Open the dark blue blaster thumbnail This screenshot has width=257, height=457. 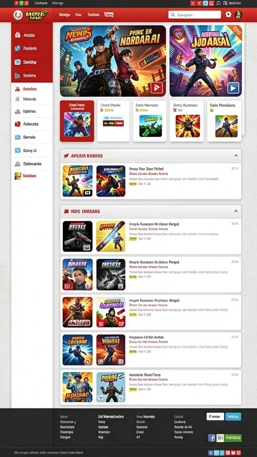(111, 181)
